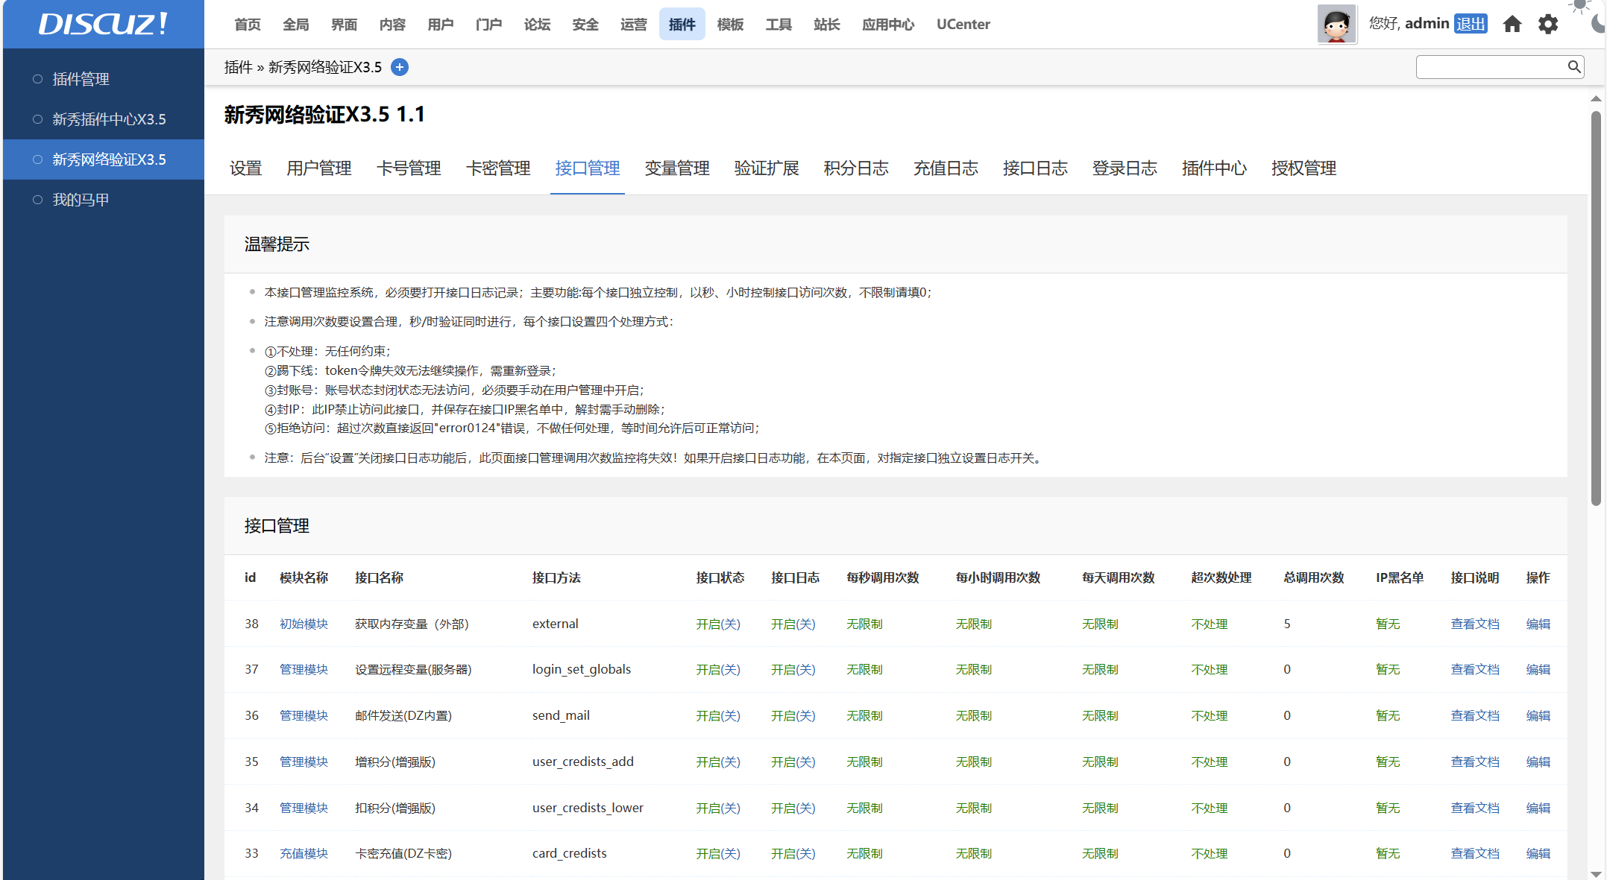Open the 门户 menu
Screen dimensions: 1607x880
tap(488, 25)
